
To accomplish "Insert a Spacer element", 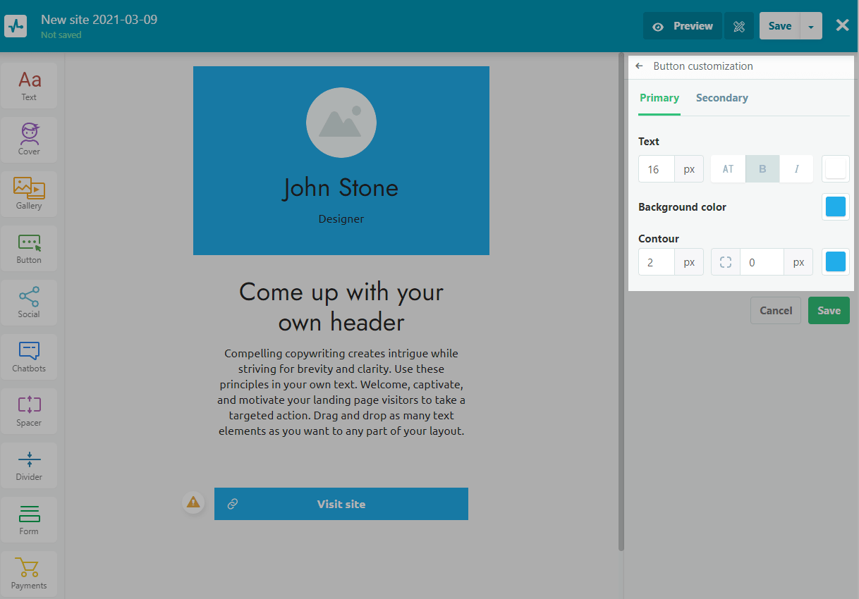I will tap(29, 410).
